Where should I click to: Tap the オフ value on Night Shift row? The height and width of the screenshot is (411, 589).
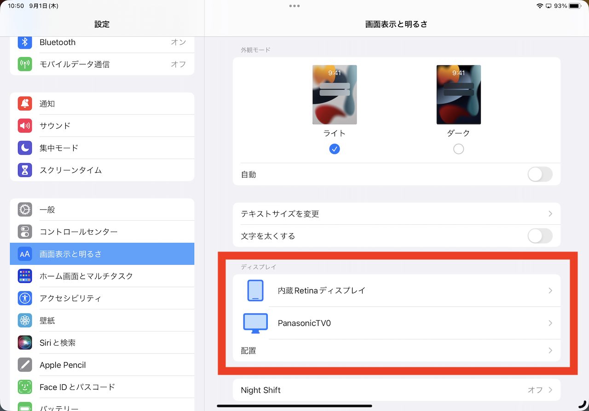pyautogui.click(x=535, y=390)
